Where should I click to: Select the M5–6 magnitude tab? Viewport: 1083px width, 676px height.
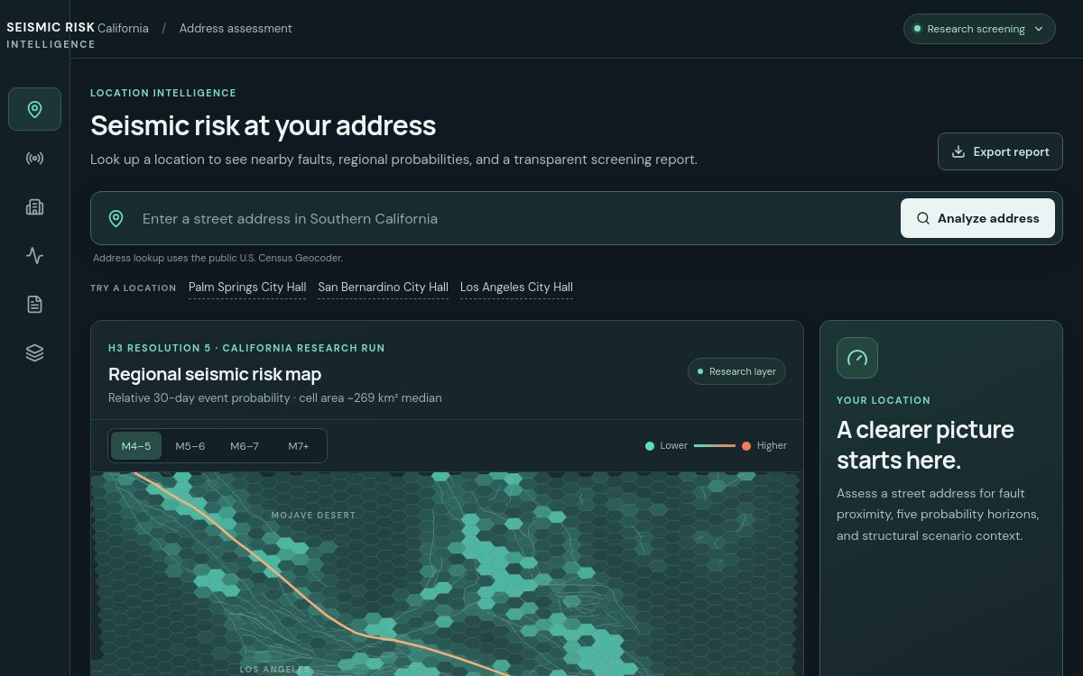190,446
